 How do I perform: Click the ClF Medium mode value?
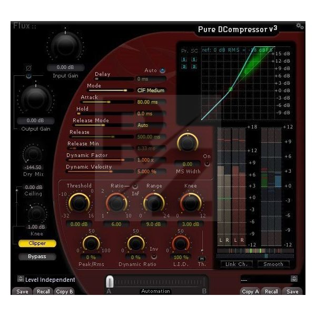(151, 90)
